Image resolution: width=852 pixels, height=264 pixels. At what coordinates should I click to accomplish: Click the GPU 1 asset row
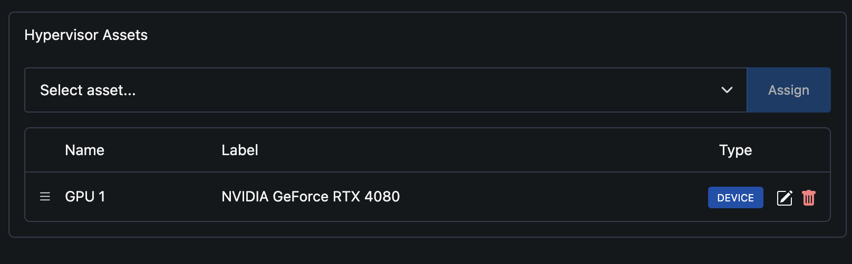coord(428,197)
